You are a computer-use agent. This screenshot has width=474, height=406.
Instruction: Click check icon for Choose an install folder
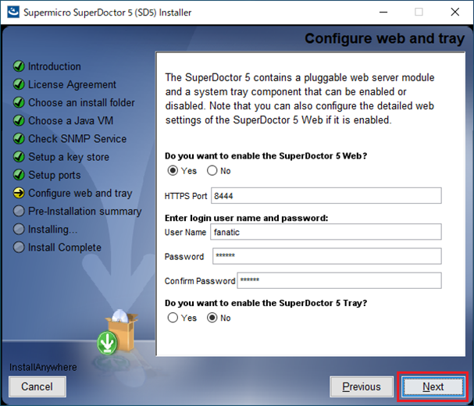click(x=19, y=102)
